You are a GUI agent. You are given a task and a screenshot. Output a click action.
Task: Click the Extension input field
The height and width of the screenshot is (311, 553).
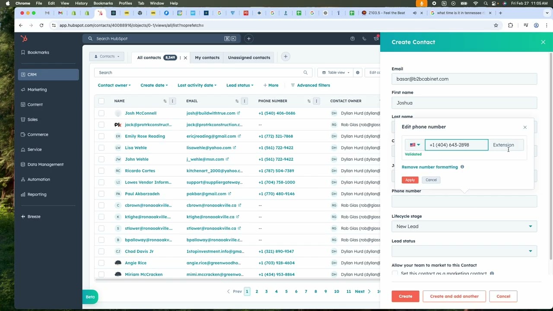point(506,145)
